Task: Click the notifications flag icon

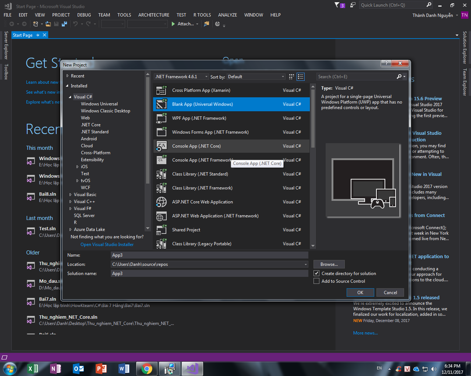Action: pyautogui.click(x=337, y=5)
